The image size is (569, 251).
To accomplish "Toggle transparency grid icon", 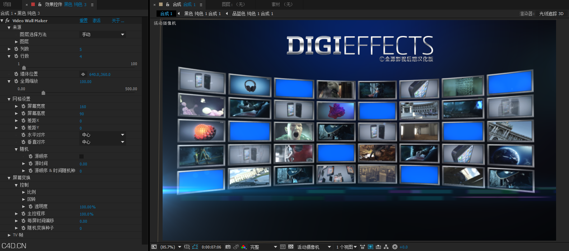I will [291, 247].
